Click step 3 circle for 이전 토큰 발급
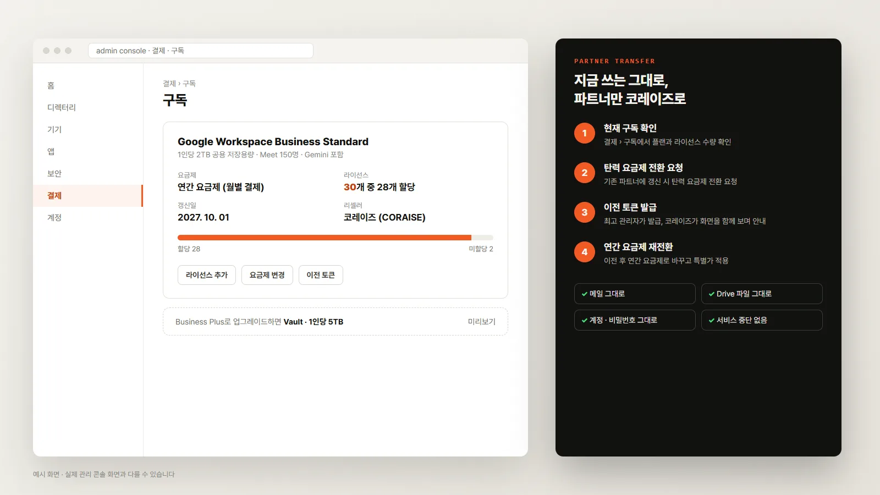 tap(585, 212)
